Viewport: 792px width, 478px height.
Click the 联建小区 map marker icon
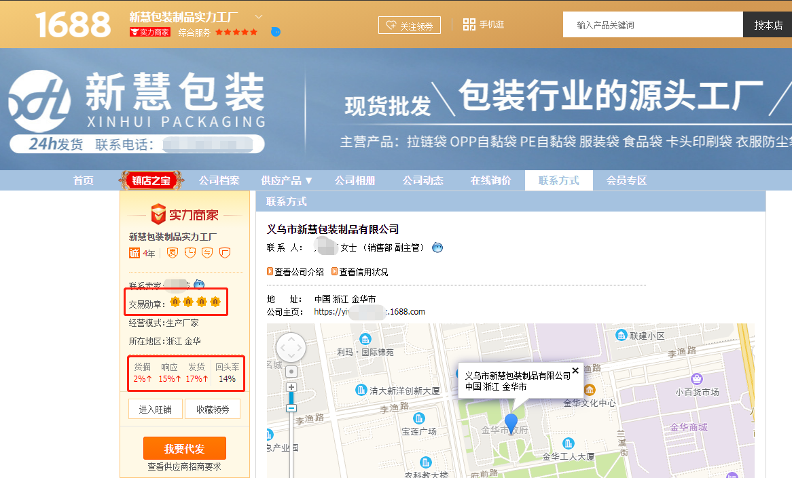pyautogui.click(x=622, y=336)
